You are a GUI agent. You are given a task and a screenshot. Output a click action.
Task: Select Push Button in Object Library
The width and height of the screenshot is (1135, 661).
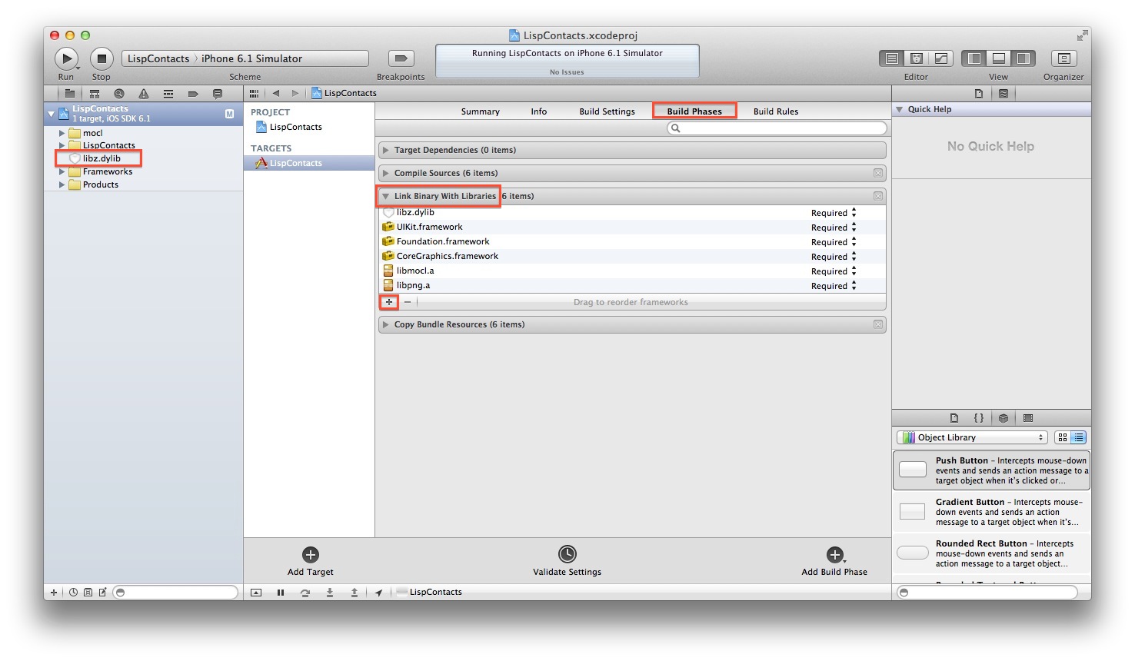click(991, 470)
